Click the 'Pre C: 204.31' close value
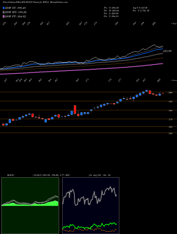 pos(111,16)
